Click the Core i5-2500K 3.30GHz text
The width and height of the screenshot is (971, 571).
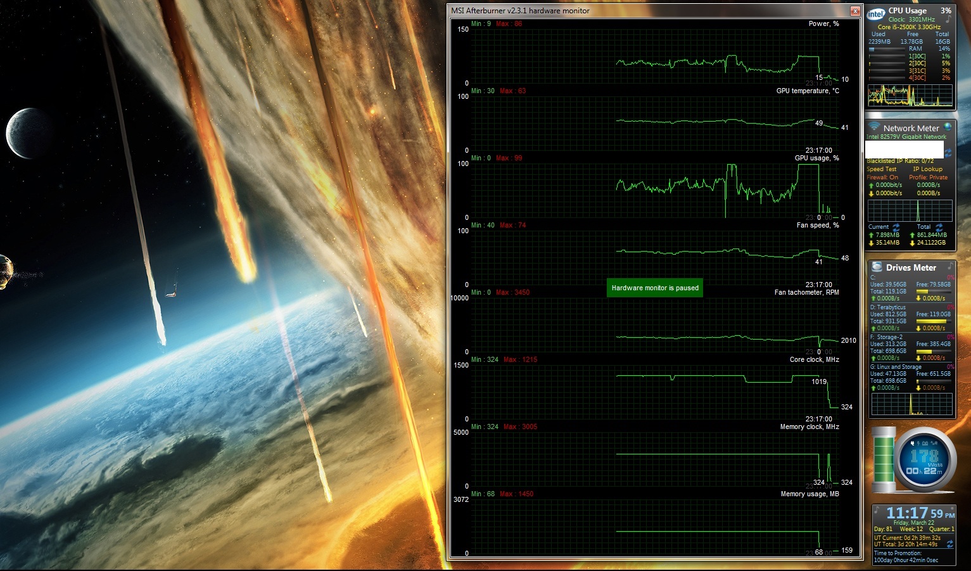coord(909,27)
